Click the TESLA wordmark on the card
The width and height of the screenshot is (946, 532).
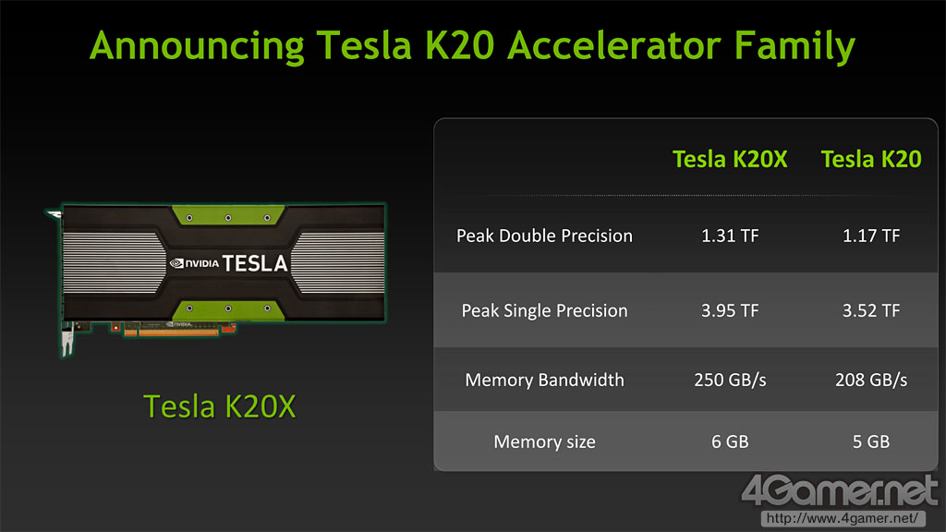[255, 263]
